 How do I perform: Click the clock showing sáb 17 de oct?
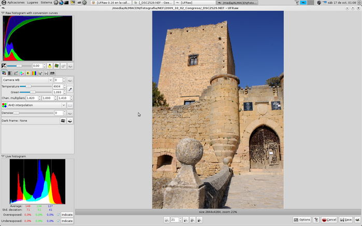coord(342,3)
